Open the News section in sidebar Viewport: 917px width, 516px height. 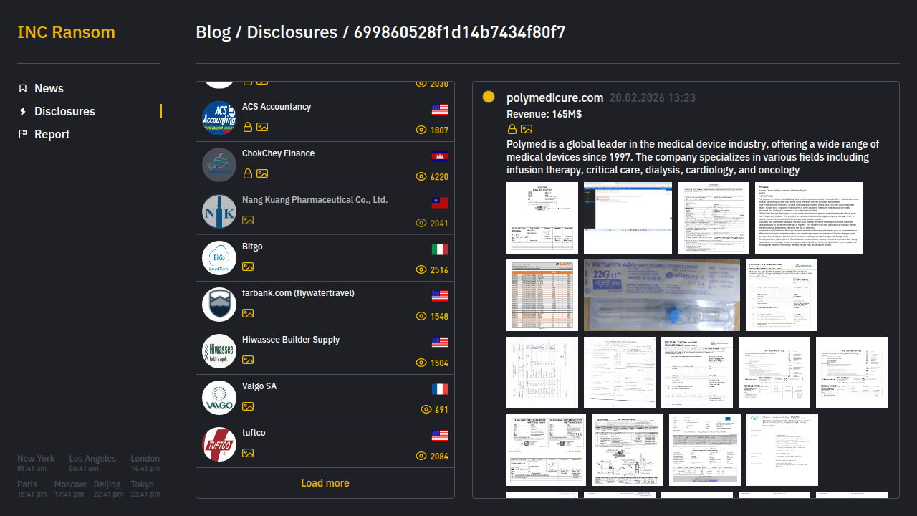tap(49, 88)
